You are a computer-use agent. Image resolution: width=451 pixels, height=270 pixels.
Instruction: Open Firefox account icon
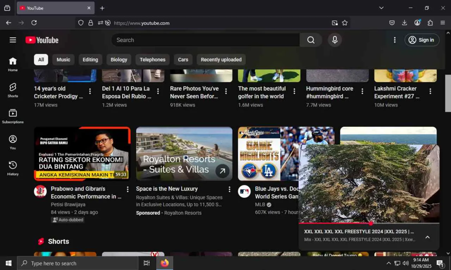point(418,23)
